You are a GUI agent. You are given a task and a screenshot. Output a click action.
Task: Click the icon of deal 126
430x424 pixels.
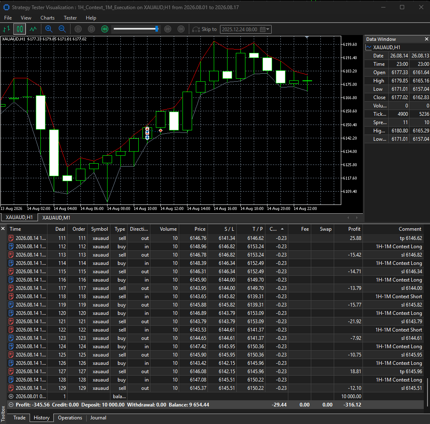coord(11,363)
